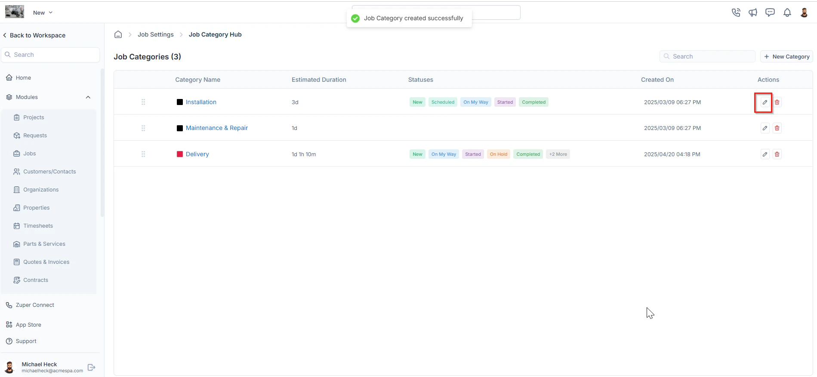Open the announcements megaphone icon
Viewport: 817px width, 377px height.
pos(753,12)
